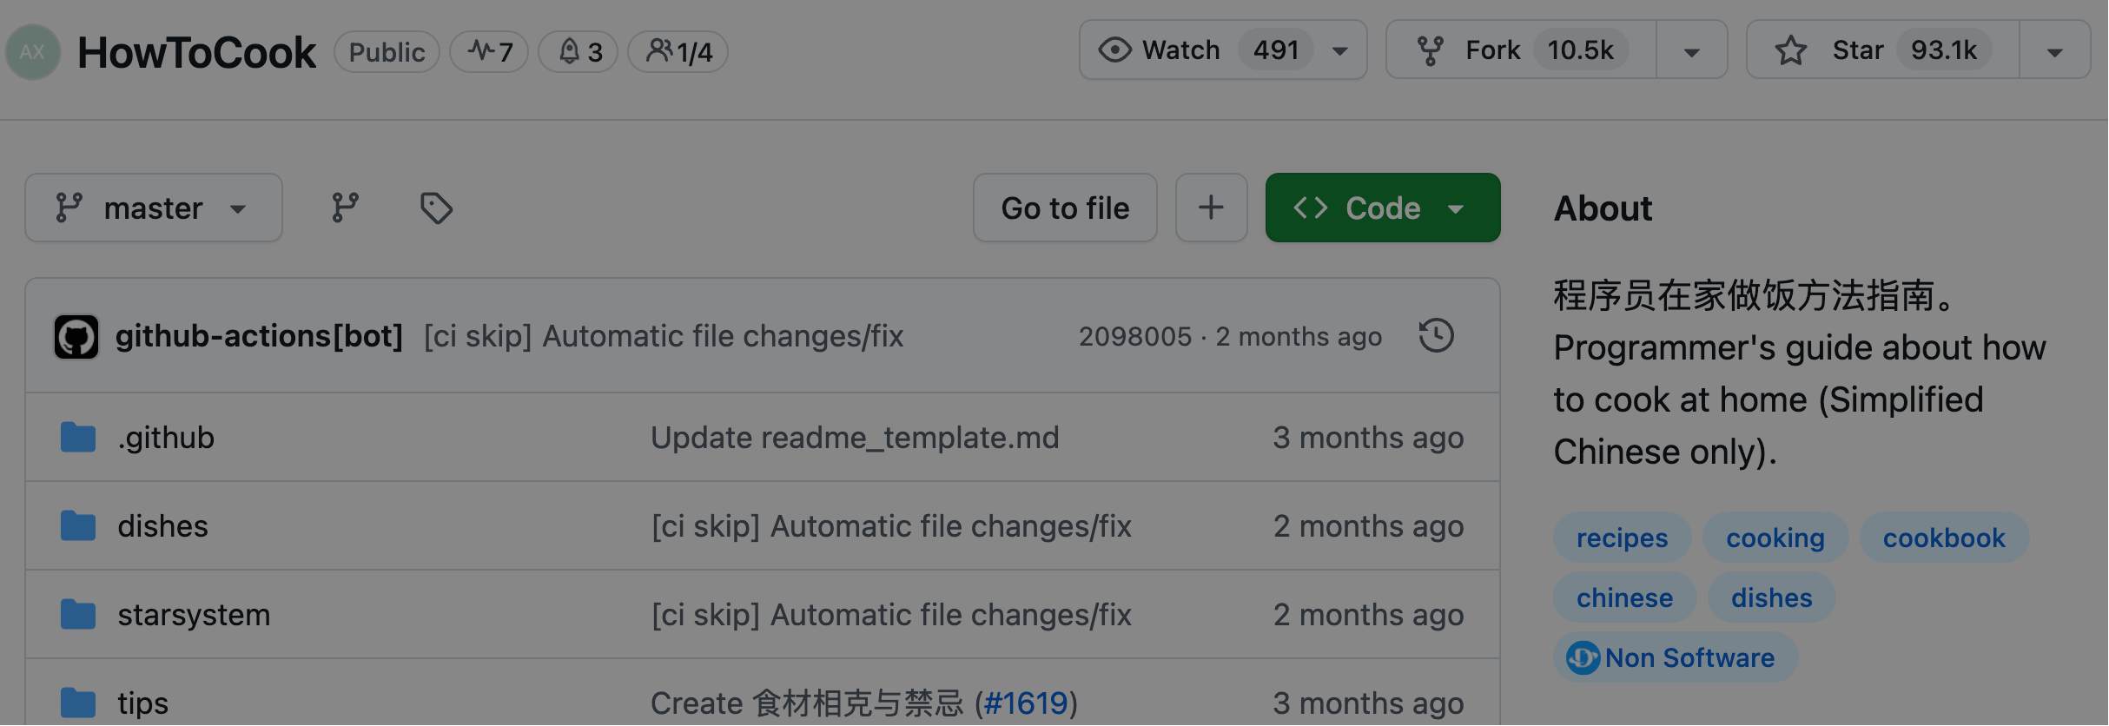Viewport: 2109px width, 726px height.
Task: Open pull request #1619 link
Action: pos(1026,703)
